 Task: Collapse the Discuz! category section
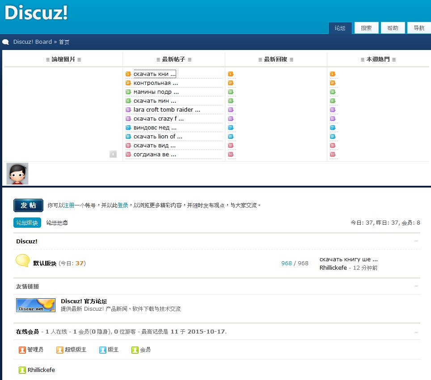416,241
